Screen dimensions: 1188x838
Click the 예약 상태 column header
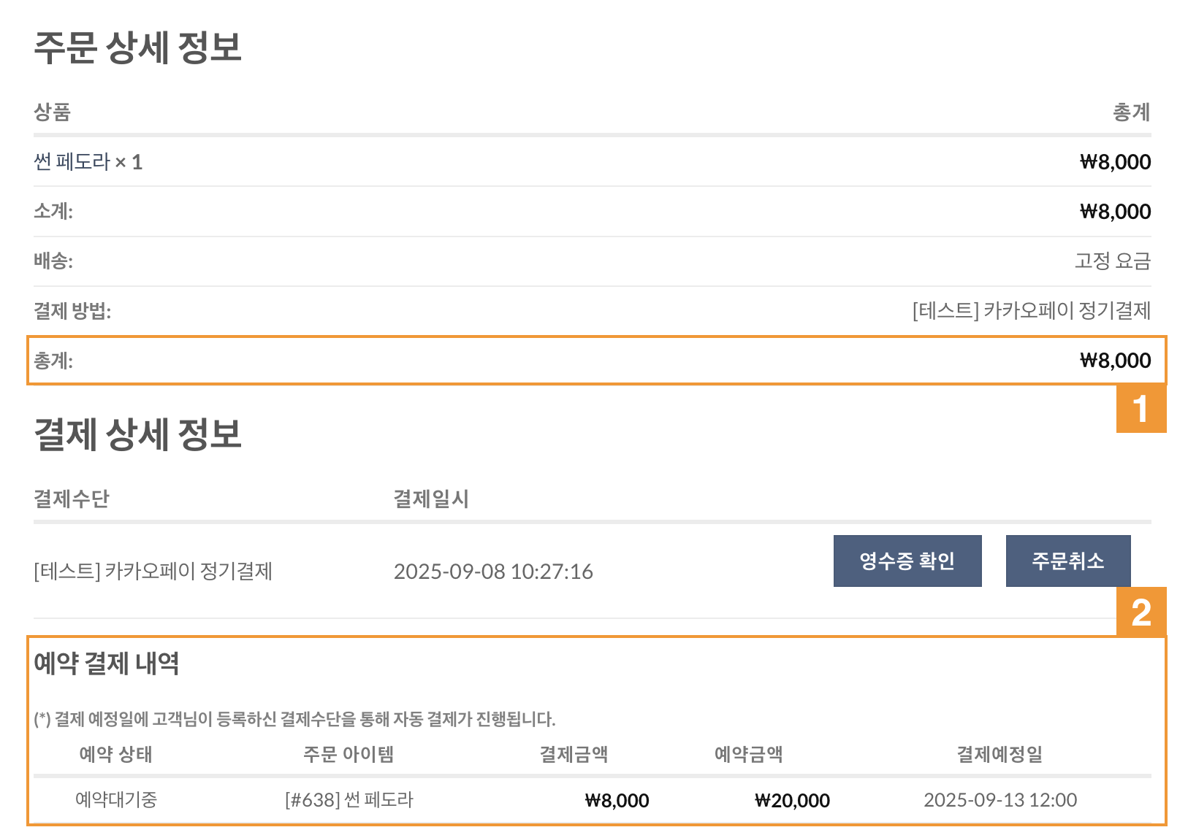pos(115,754)
